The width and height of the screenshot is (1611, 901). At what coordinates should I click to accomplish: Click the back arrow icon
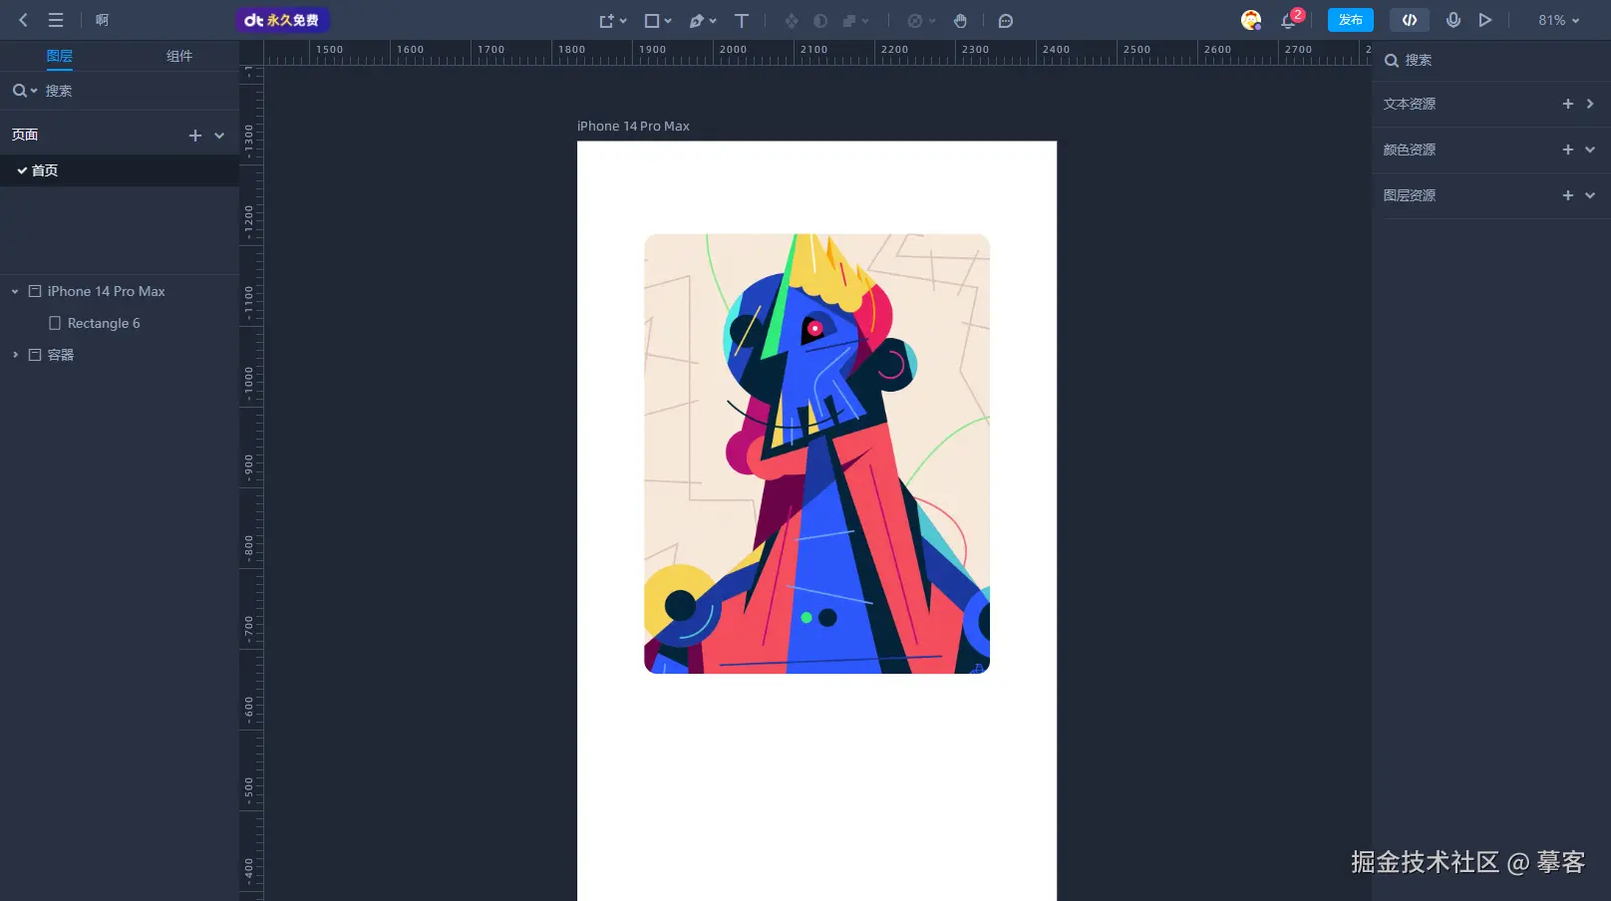23,20
